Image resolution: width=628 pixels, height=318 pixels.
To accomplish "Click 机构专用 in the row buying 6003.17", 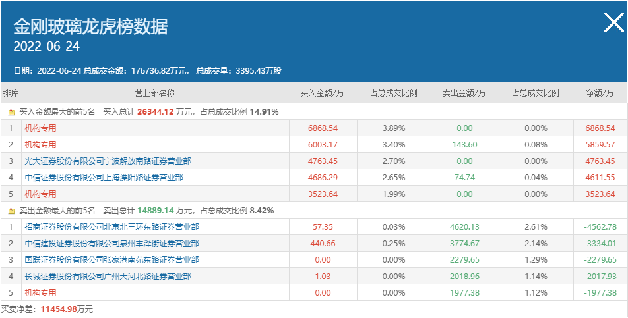I will [40, 145].
